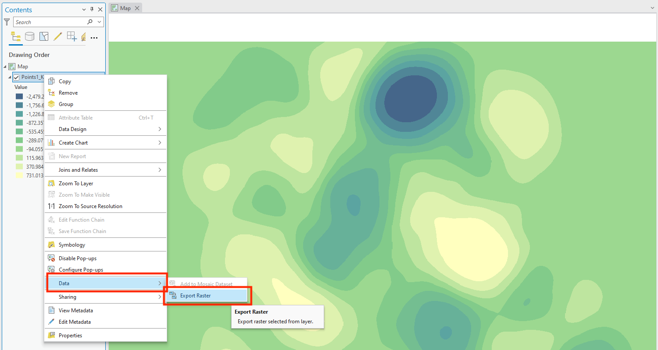The width and height of the screenshot is (658, 350).
Task: Select the List By Snapping icon
Action: click(x=71, y=37)
